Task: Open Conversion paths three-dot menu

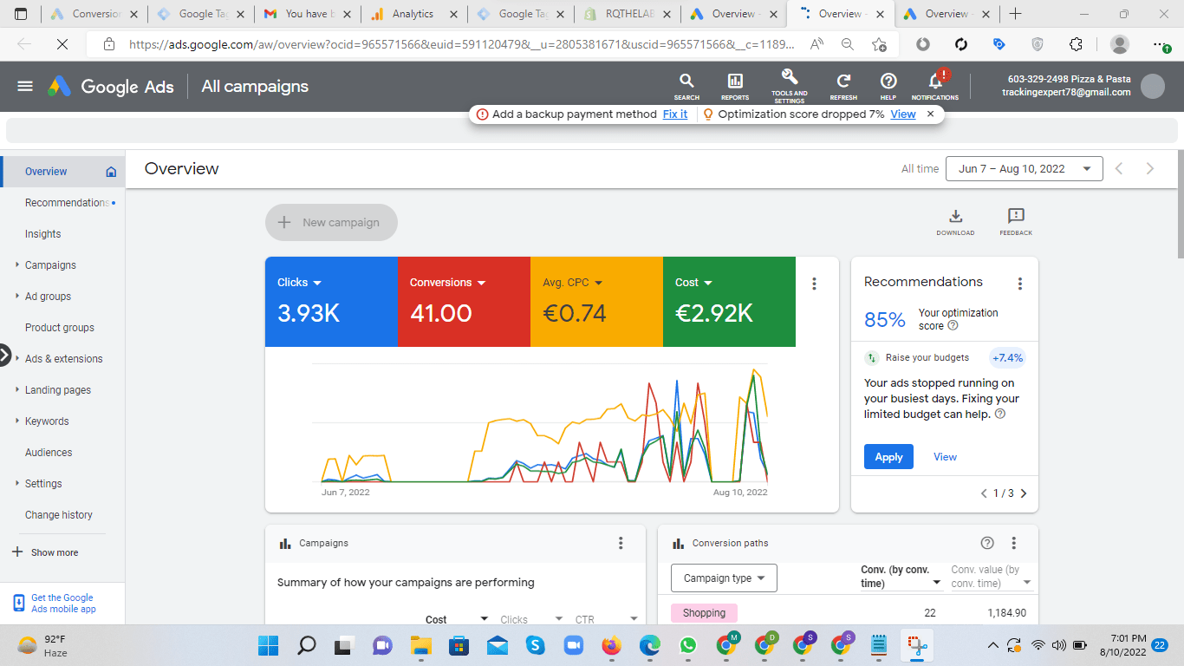Action: point(1014,543)
